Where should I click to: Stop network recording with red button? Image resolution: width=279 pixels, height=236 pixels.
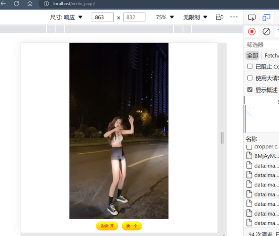[252, 32]
